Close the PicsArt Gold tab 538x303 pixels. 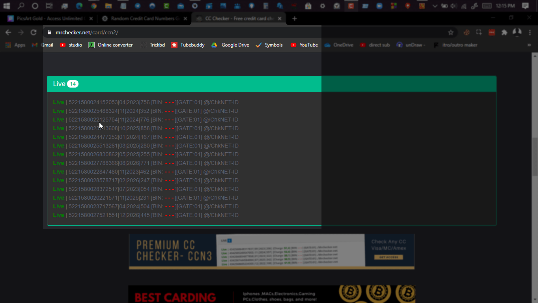point(91,19)
